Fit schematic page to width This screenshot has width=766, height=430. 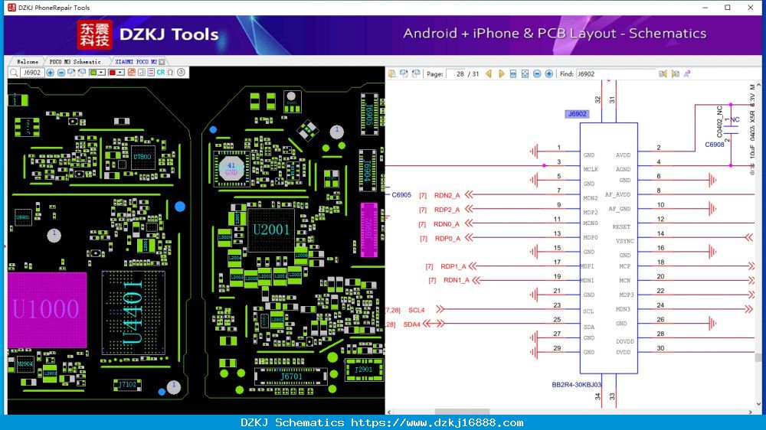(x=513, y=73)
